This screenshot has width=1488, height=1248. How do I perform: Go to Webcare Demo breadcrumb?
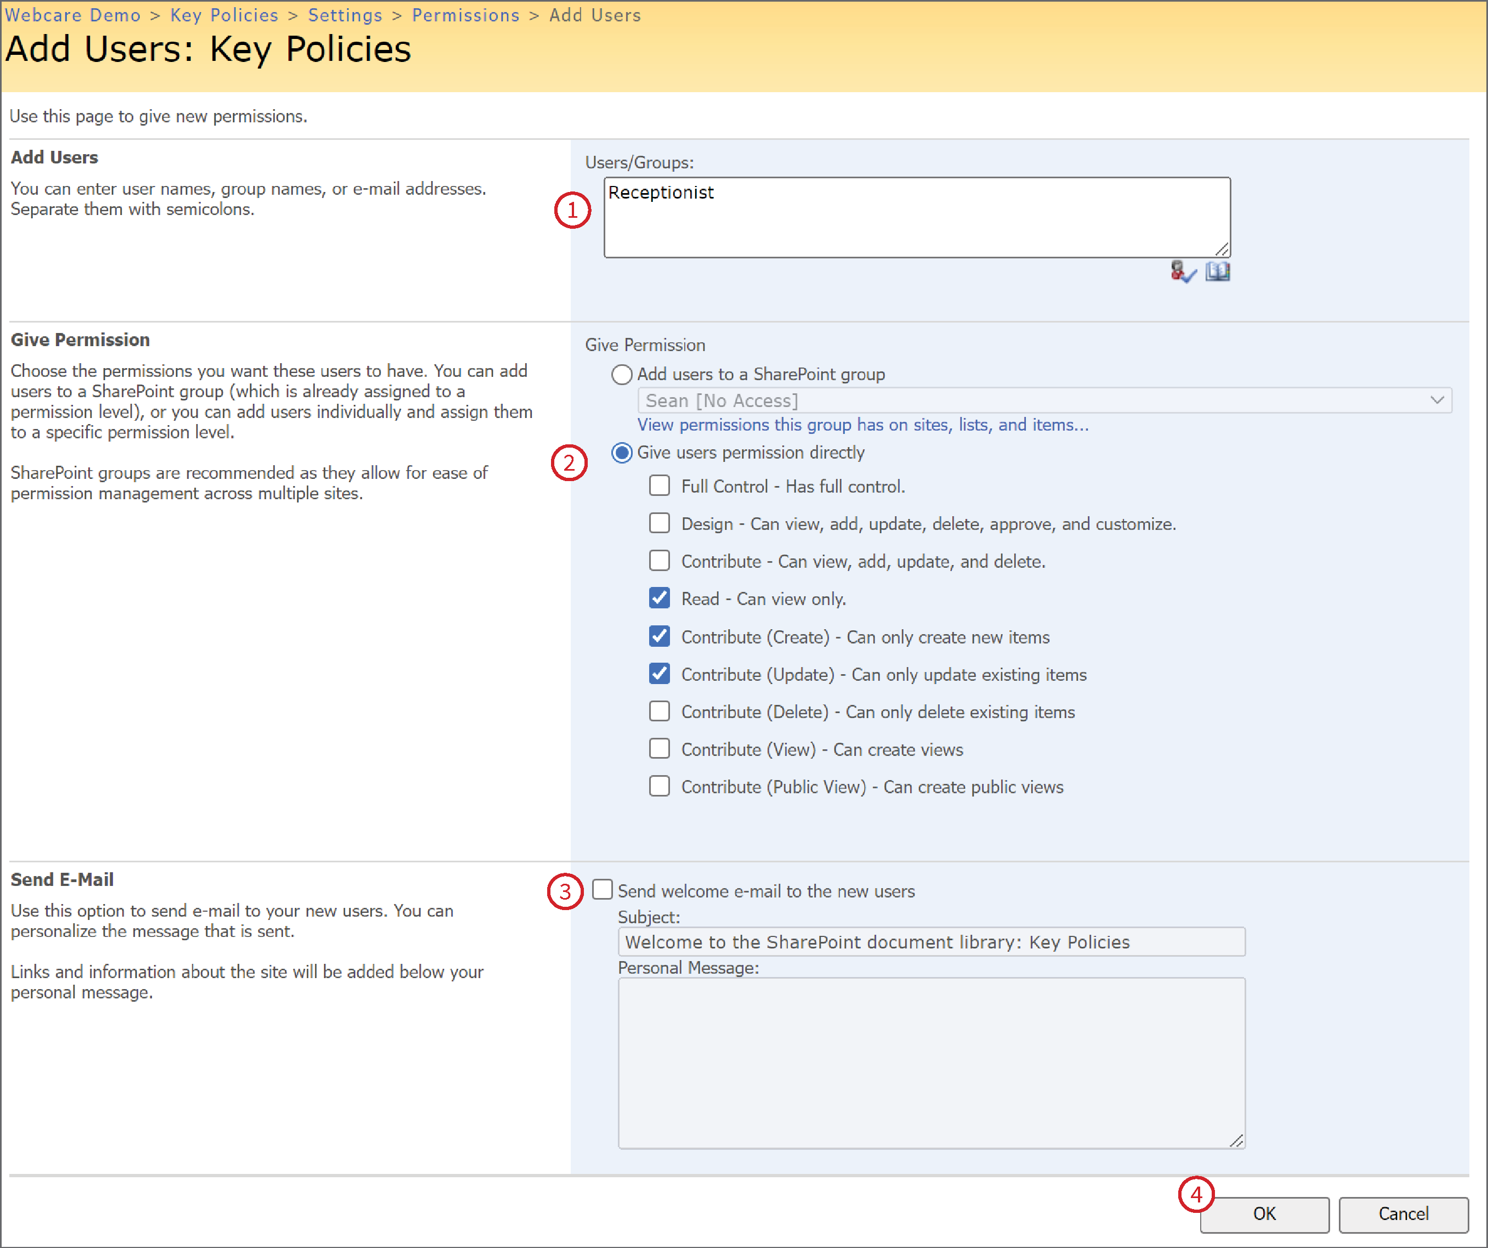(72, 15)
